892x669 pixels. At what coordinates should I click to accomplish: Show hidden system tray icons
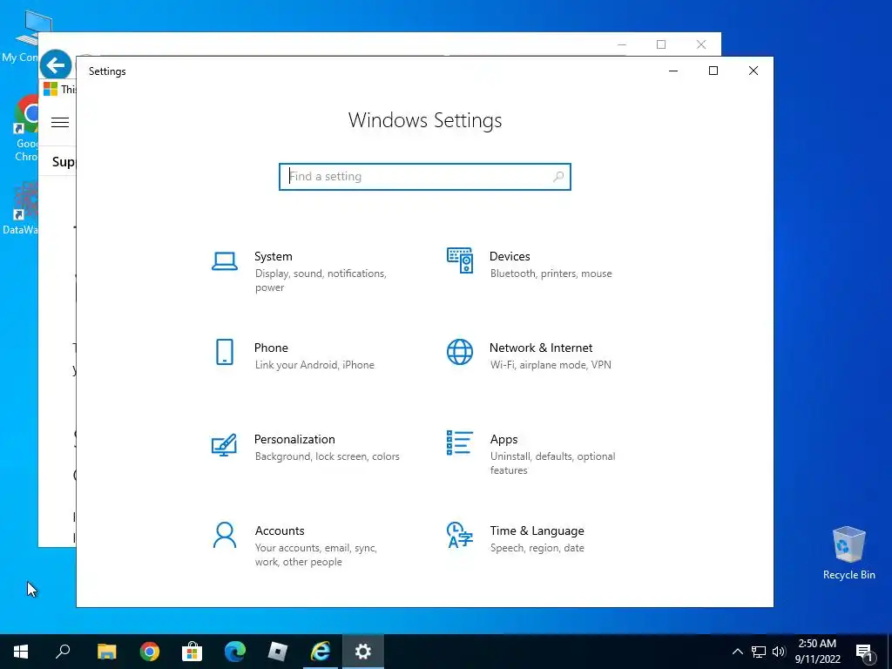tap(737, 652)
